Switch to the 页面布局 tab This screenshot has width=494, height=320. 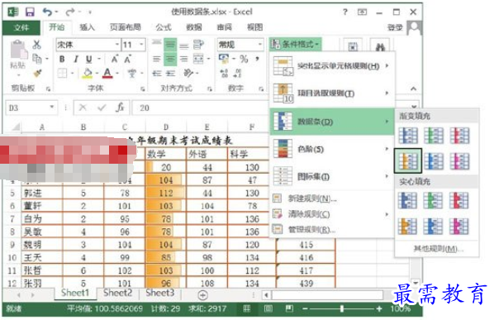point(125,27)
